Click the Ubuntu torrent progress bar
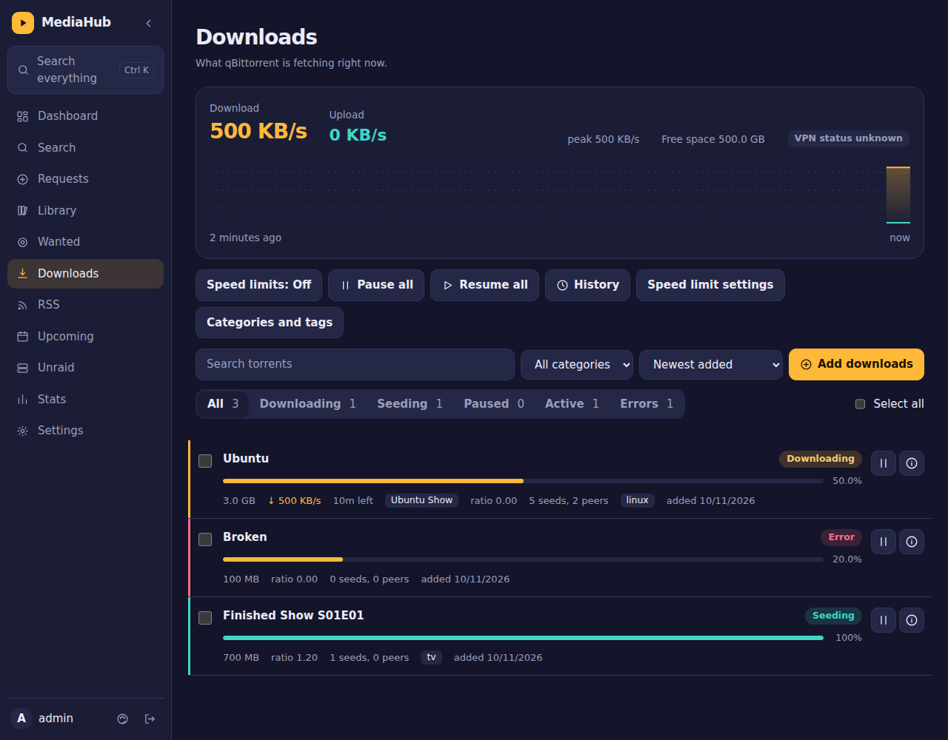The image size is (948, 740). click(x=523, y=481)
